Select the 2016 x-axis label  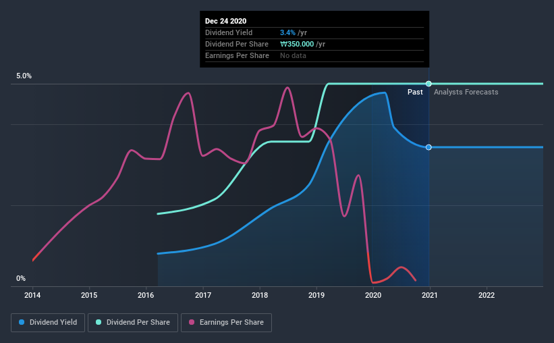point(146,295)
